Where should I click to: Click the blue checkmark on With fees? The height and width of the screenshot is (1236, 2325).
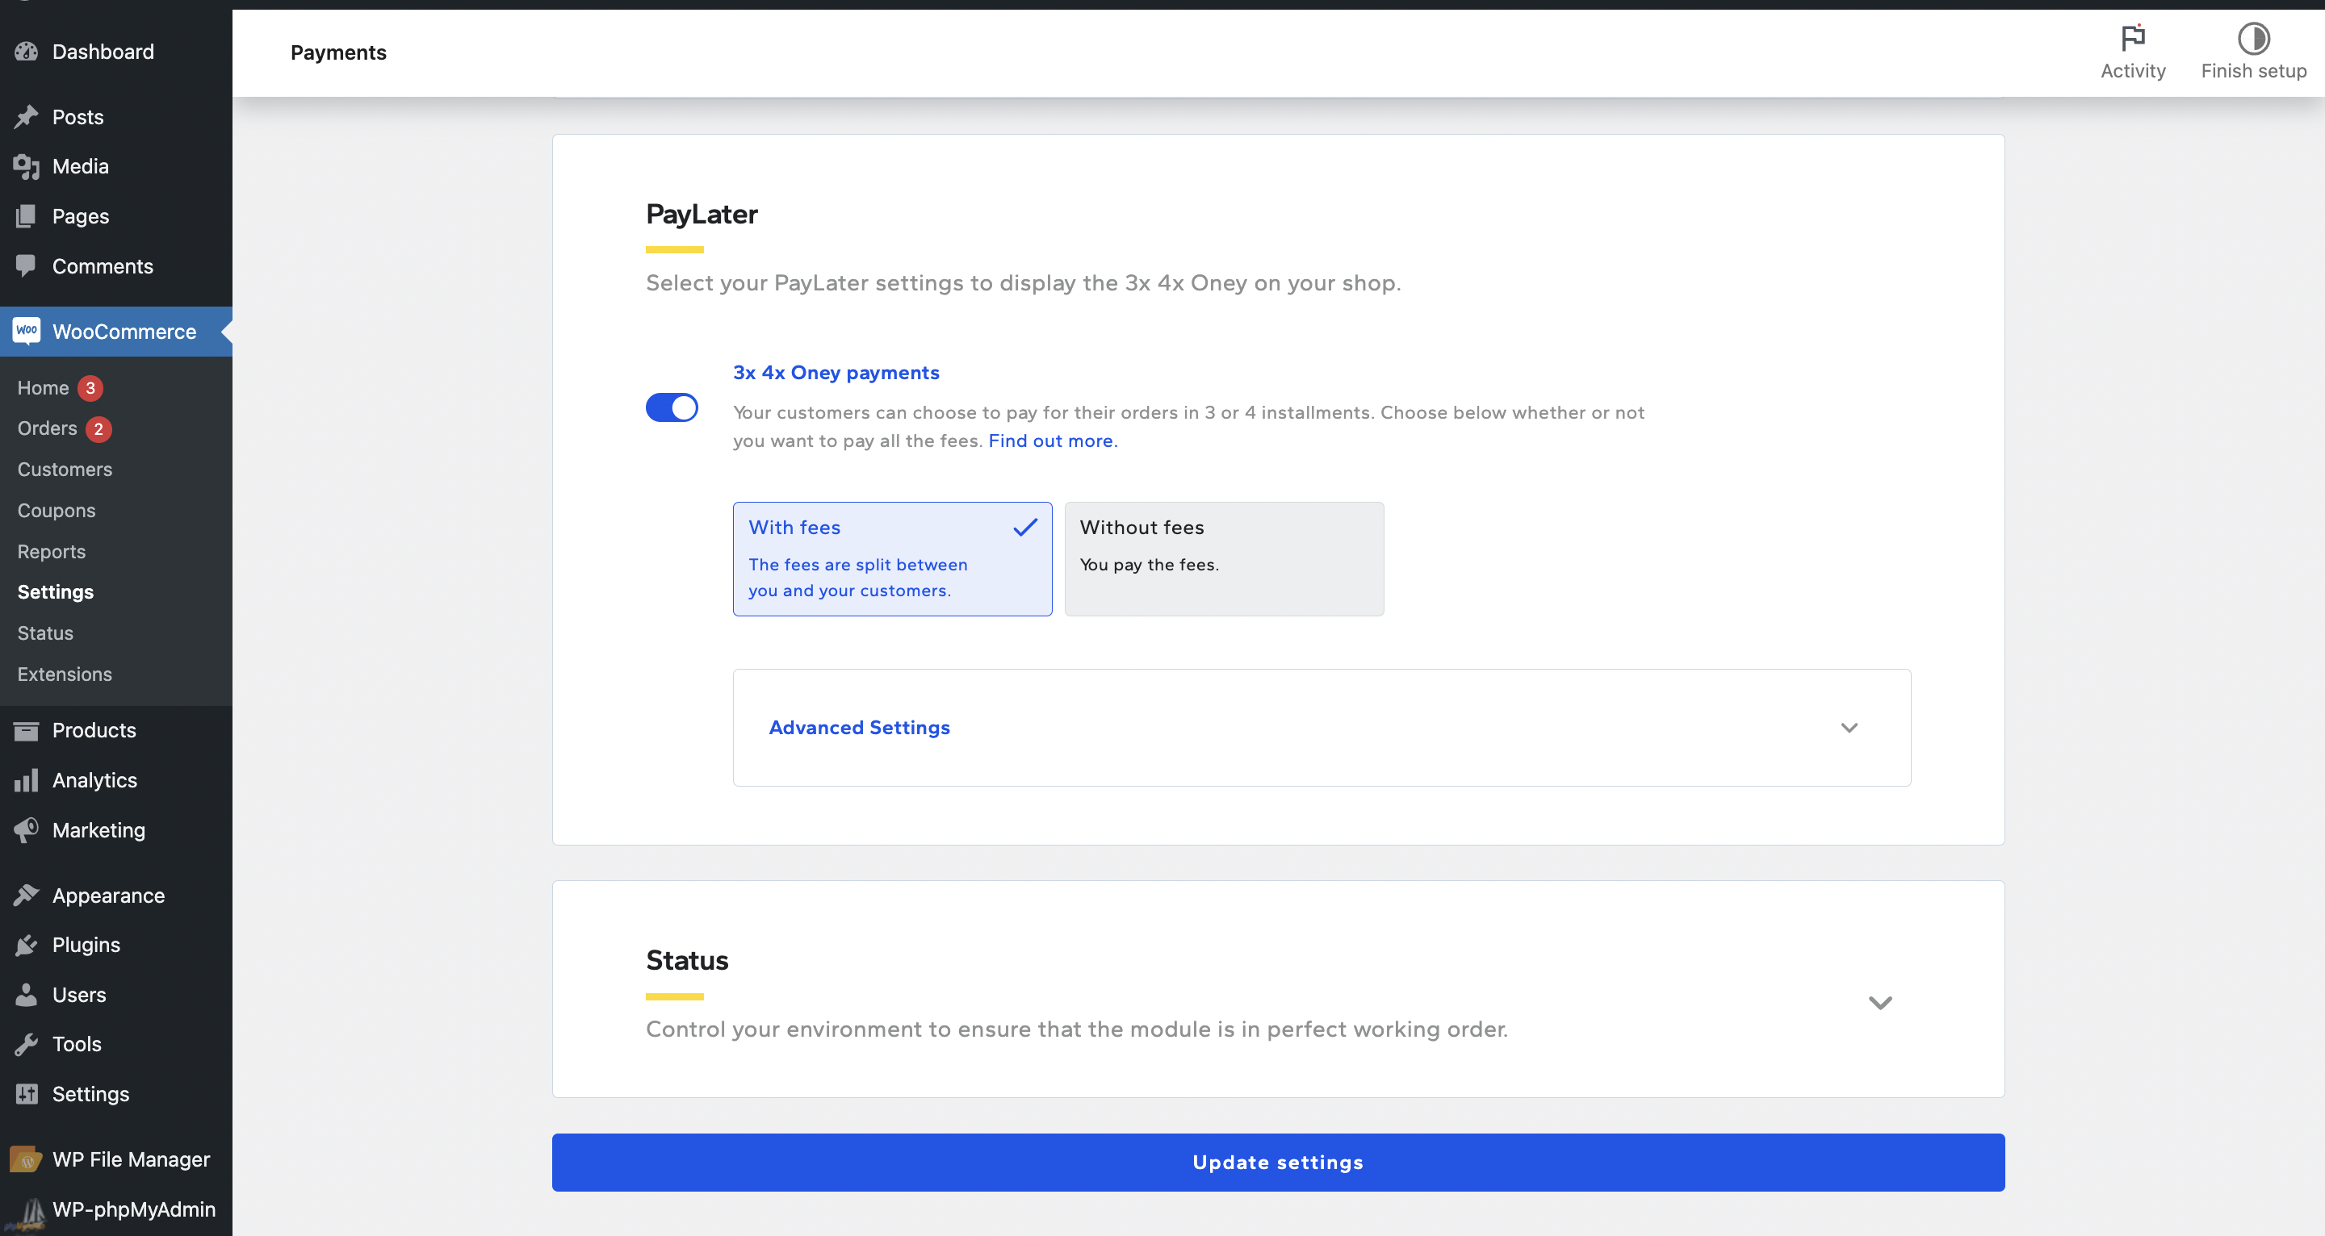[1024, 527]
